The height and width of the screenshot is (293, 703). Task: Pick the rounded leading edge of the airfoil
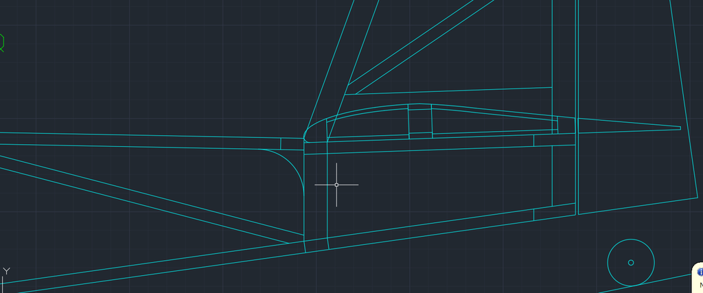click(x=305, y=130)
